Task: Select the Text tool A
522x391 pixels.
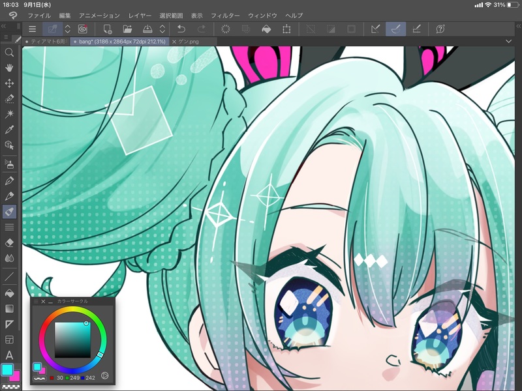Action: point(9,355)
